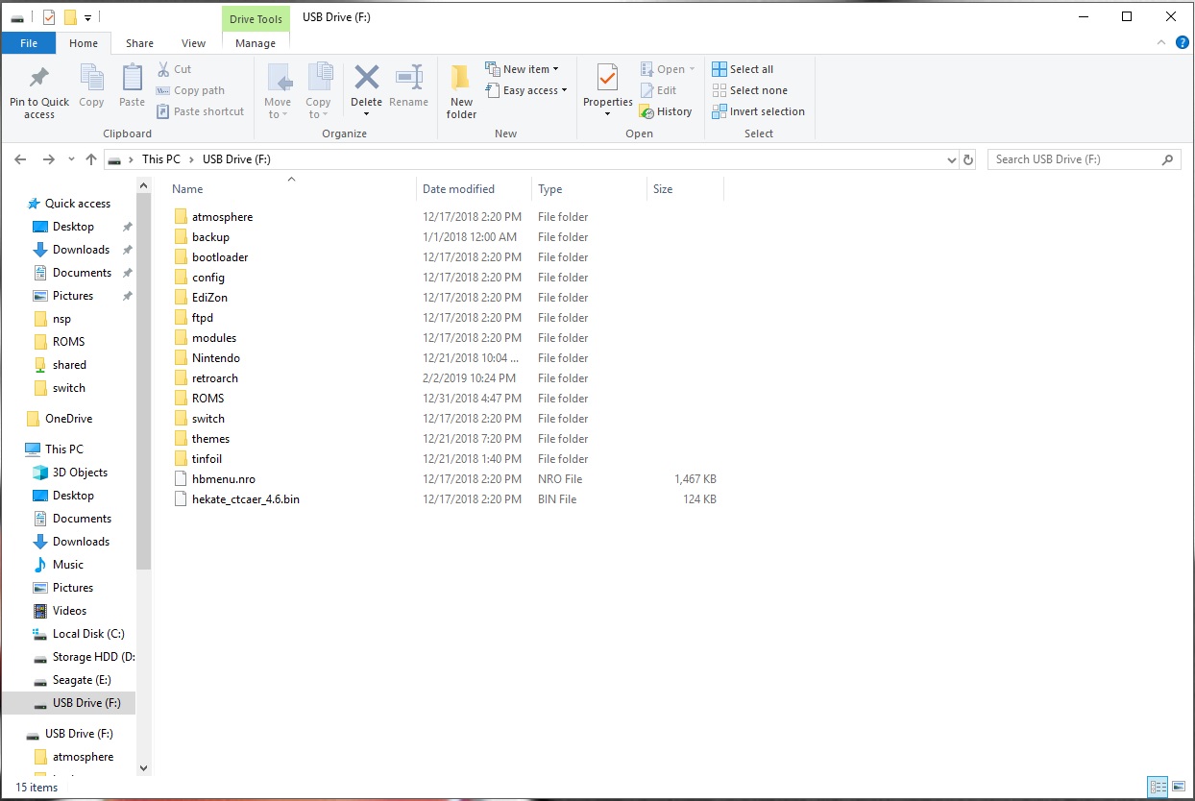Switch to large icons view in status bar
This screenshot has width=1195, height=801.
point(1178,787)
